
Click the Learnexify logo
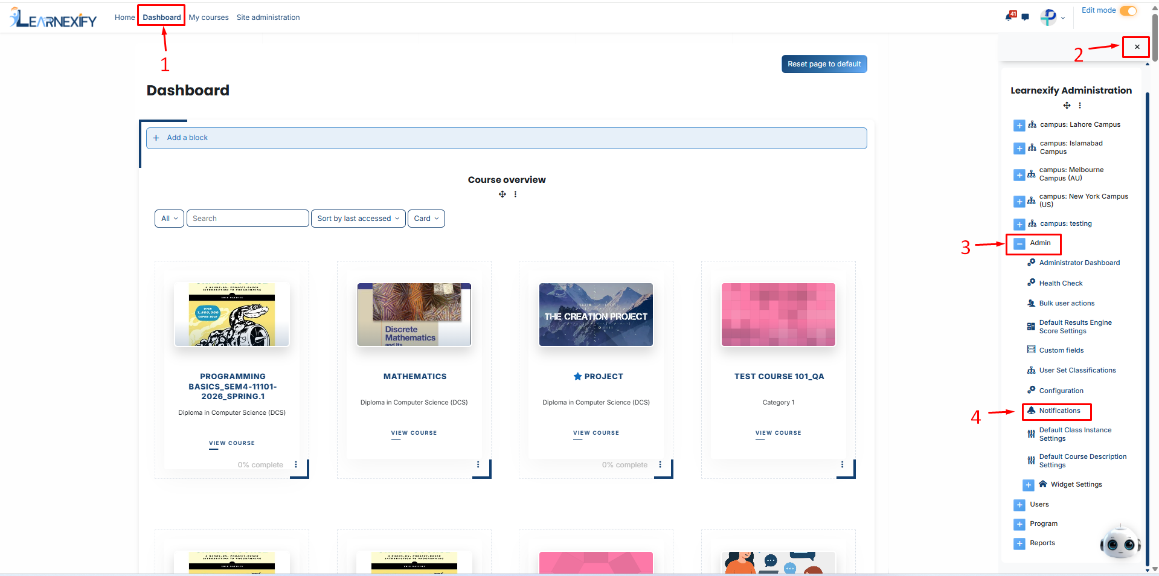[x=53, y=18]
